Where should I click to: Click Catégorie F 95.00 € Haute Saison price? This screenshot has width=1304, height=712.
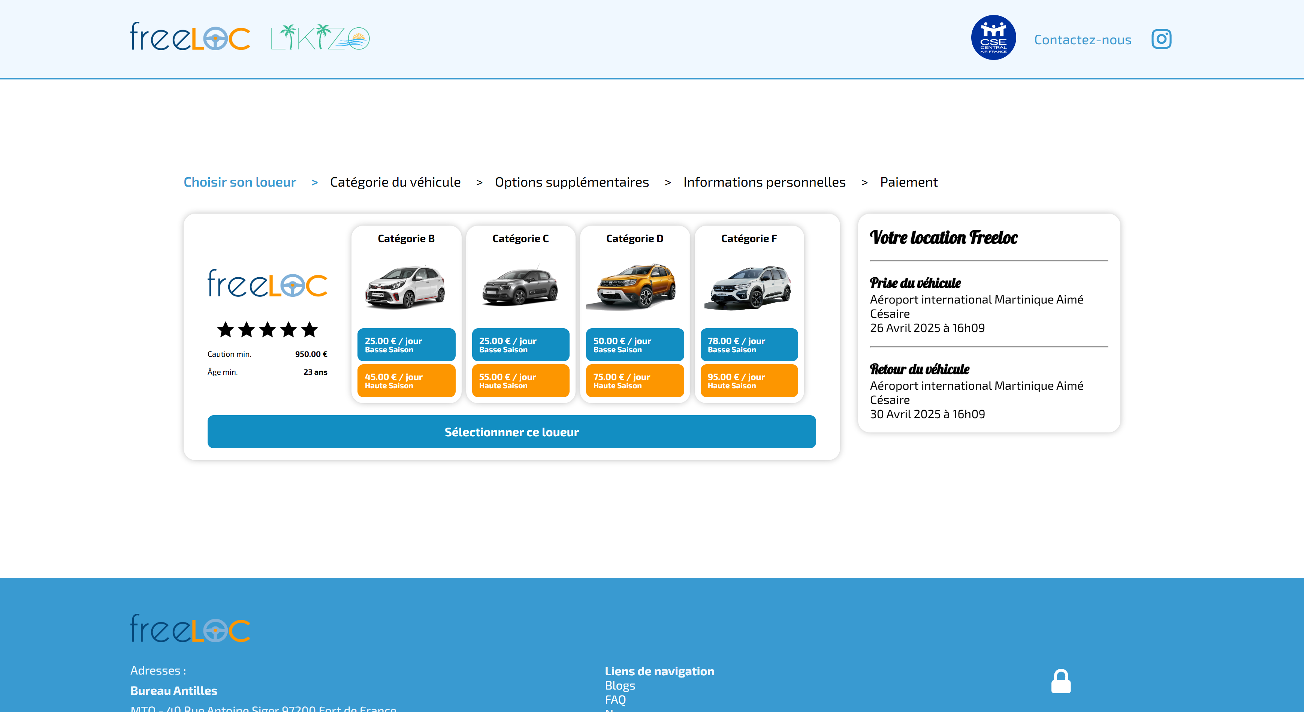[x=749, y=380]
